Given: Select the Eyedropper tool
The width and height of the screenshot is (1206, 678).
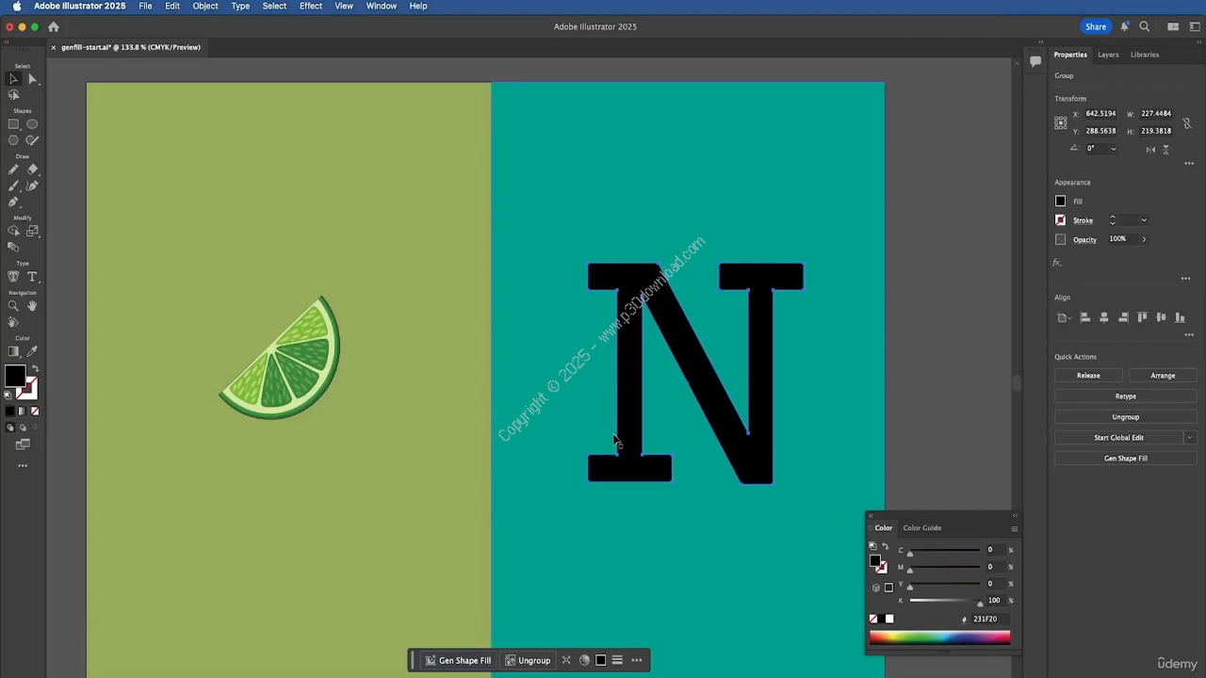Looking at the screenshot, I should 32,351.
